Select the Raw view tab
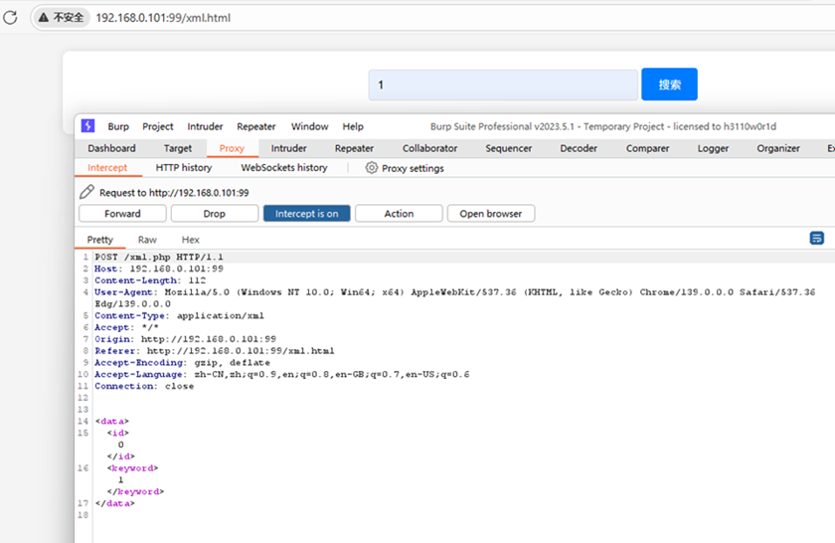Viewport: 835px width, 543px height. (x=147, y=240)
